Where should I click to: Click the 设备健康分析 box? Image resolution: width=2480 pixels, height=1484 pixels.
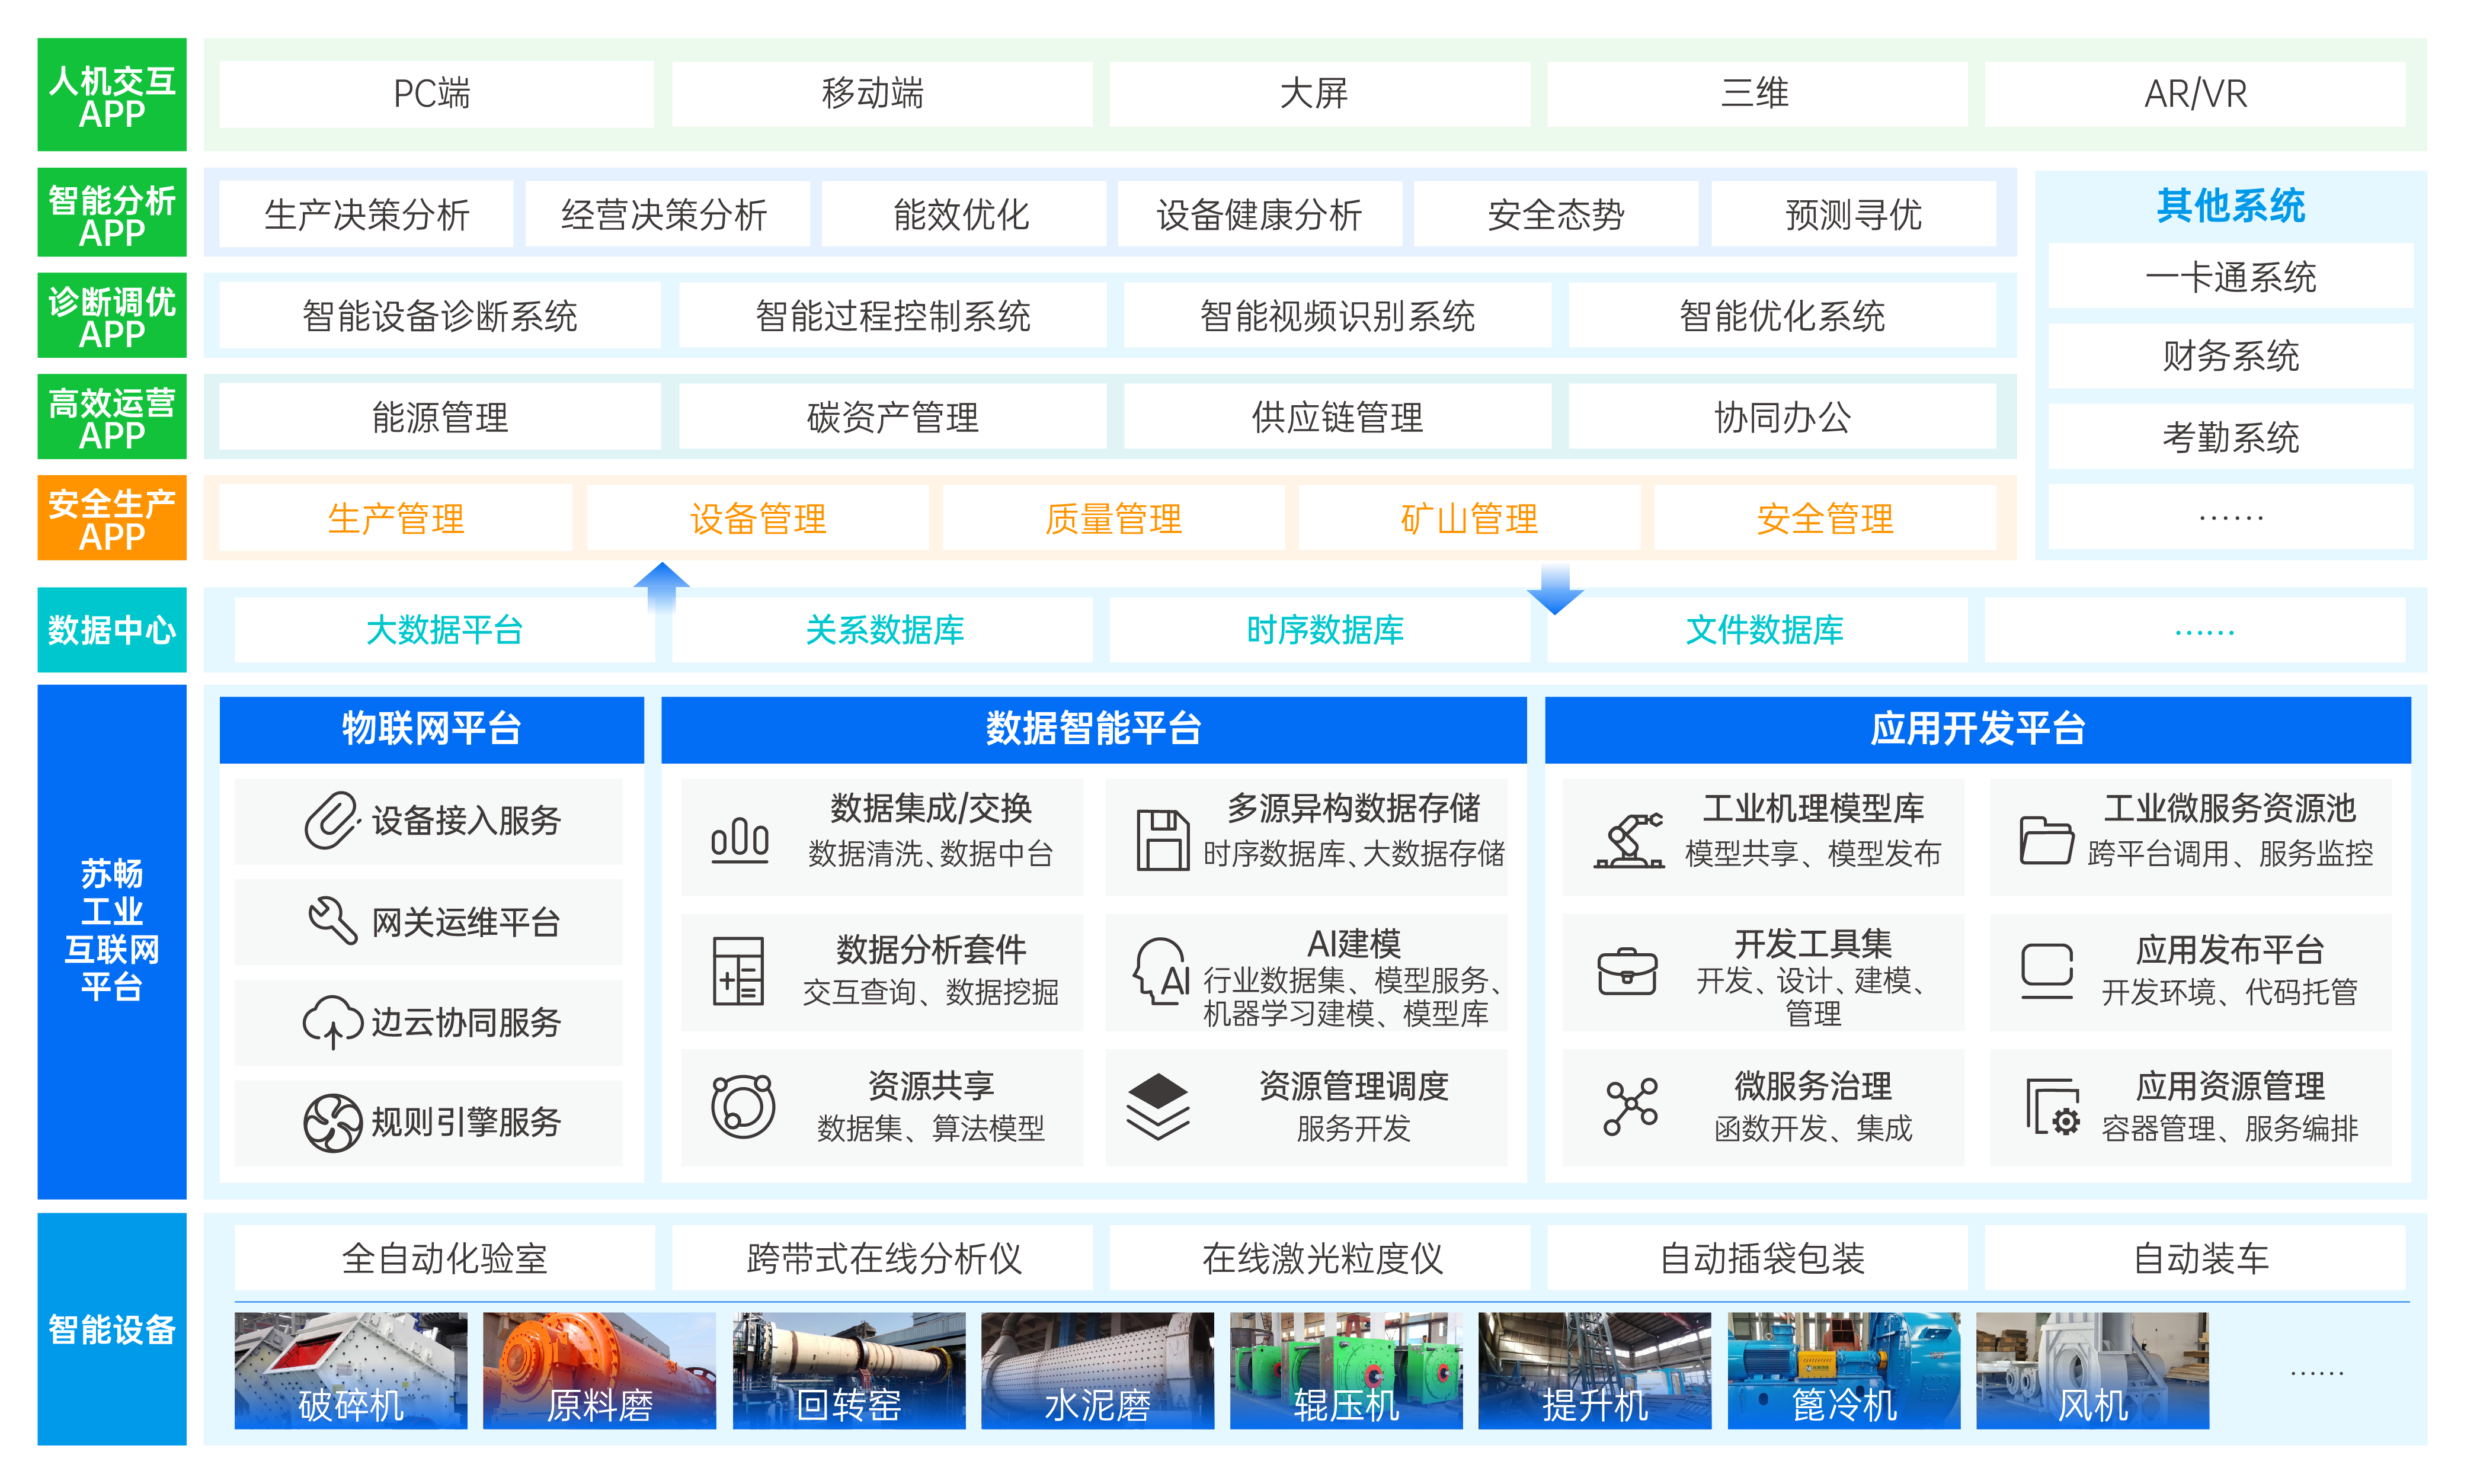click(1260, 214)
